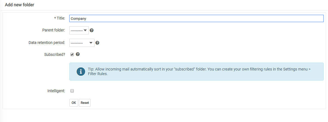Click the Title field label

60,18
